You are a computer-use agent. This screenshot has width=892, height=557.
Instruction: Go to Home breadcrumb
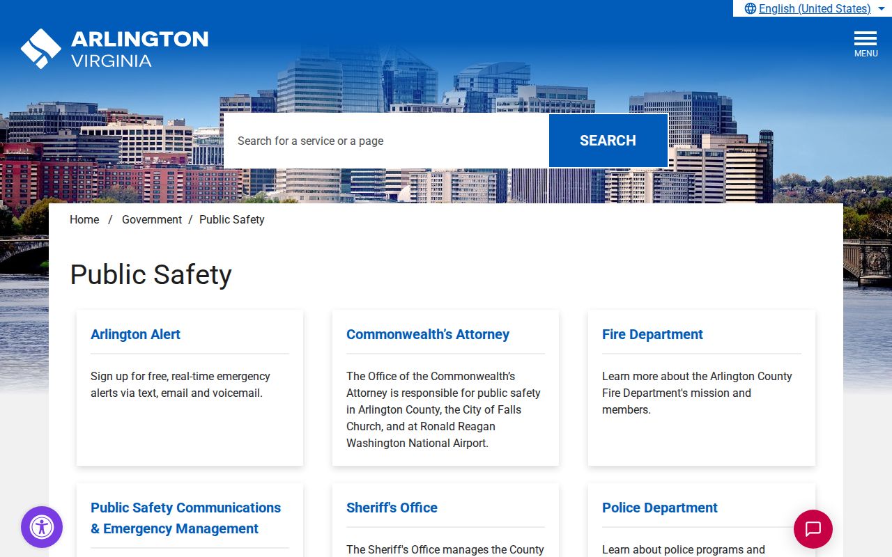click(84, 219)
